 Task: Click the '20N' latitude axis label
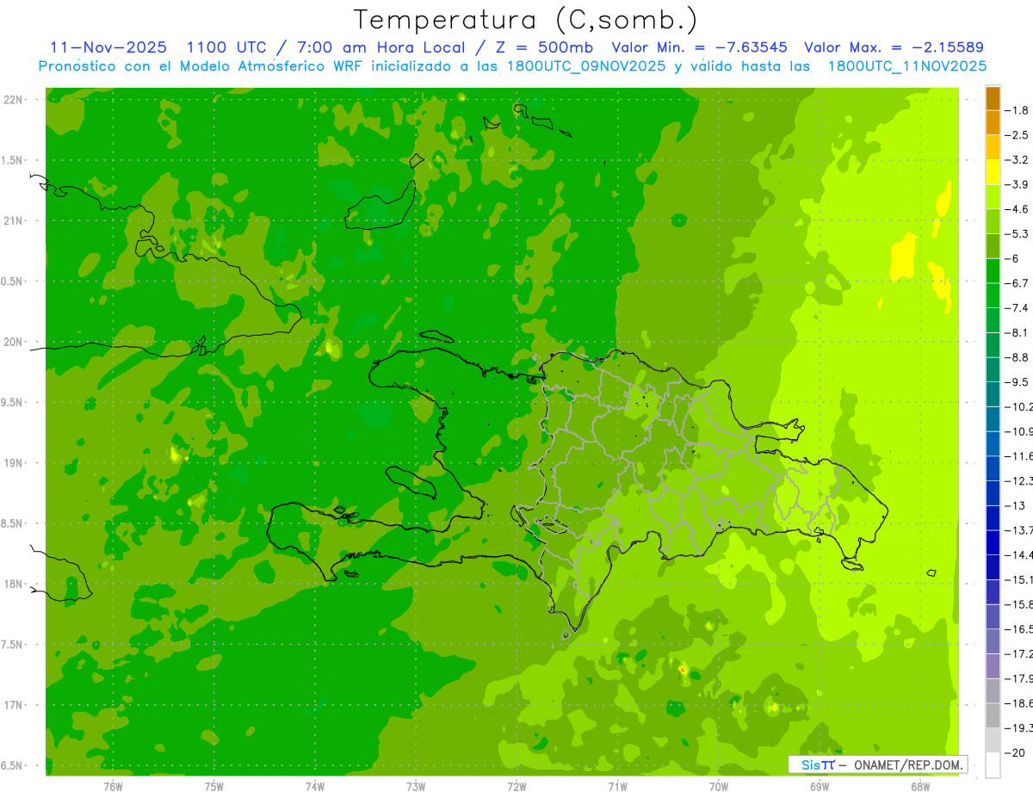click(x=15, y=342)
